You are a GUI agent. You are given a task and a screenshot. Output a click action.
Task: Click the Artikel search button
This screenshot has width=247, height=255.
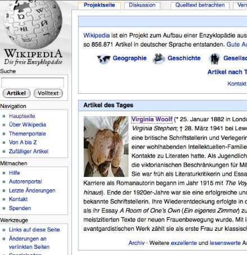tap(16, 93)
